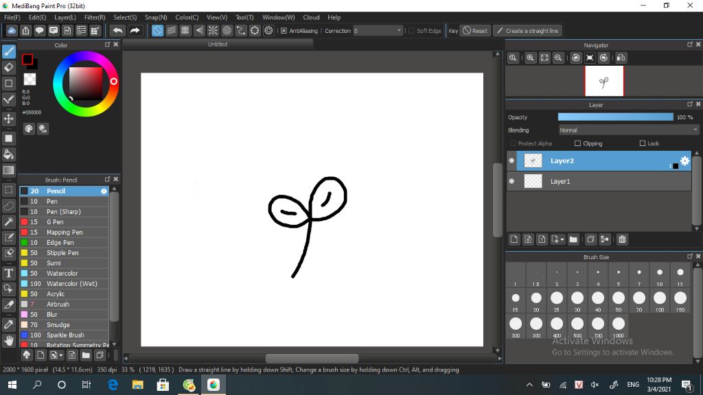Click the cloud icon in the toolbar

click(12, 30)
